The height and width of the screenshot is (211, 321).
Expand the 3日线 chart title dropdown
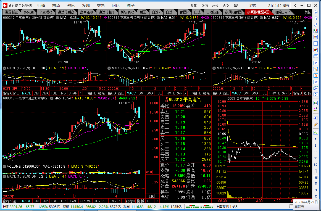tap(158, 18)
